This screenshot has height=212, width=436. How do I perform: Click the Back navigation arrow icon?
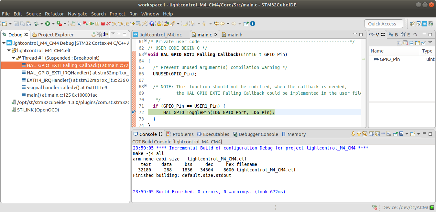click(x=222, y=24)
